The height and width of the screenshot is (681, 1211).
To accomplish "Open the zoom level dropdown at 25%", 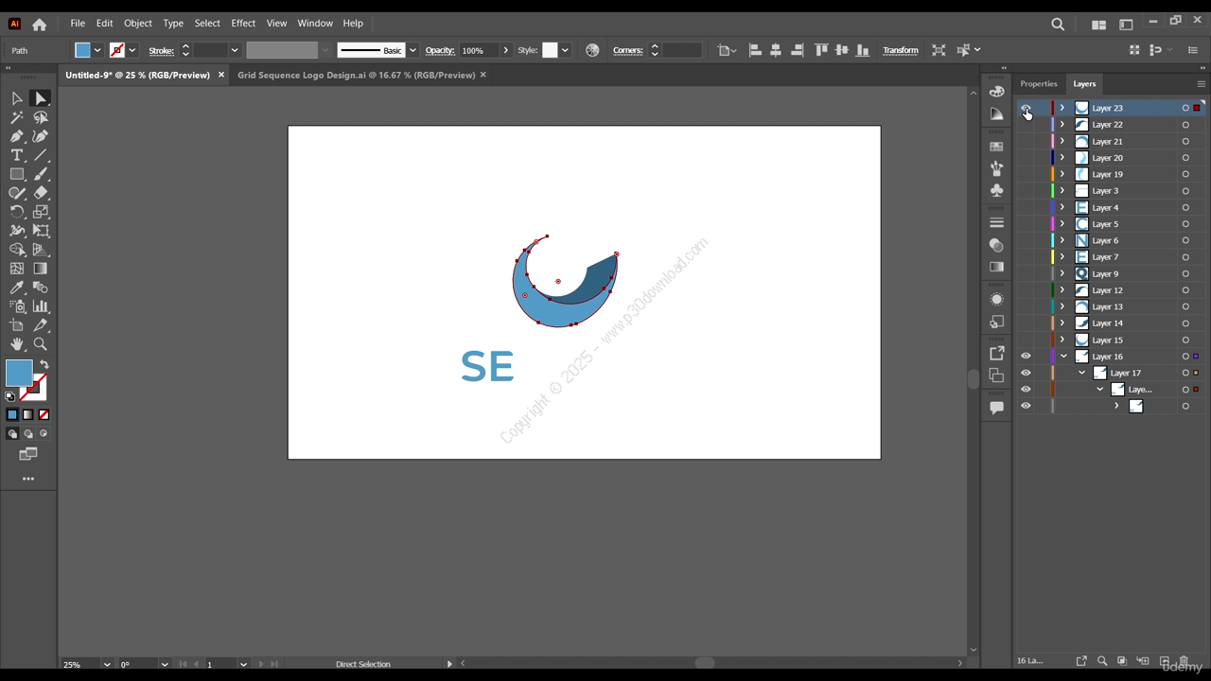I will tap(106, 664).
